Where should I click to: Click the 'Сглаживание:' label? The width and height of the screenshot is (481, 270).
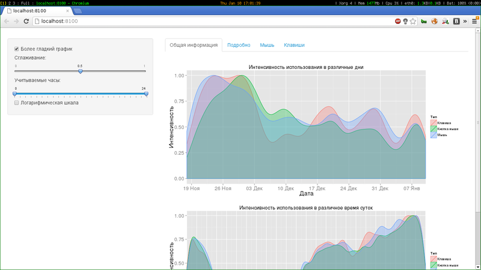[x=30, y=58]
